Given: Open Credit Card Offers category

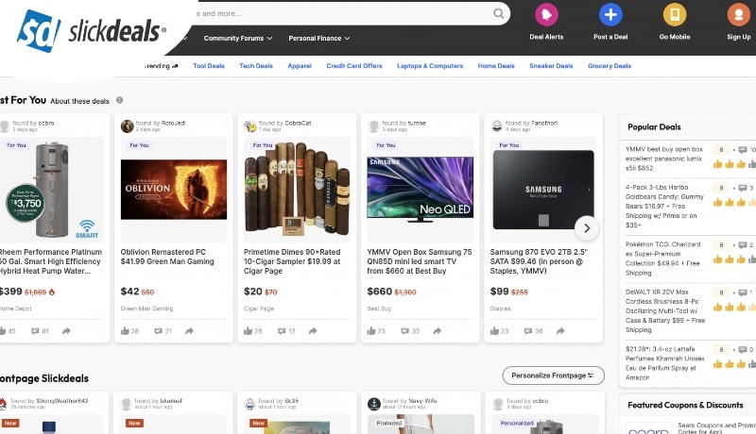Looking at the screenshot, I should [353, 66].
